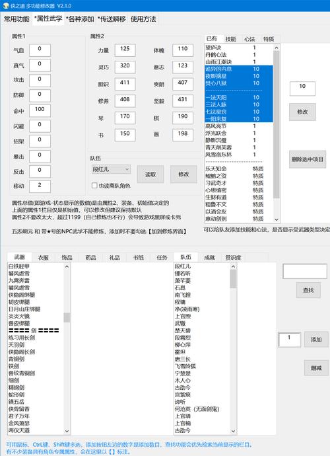Screen dimensions: 330x456
Task: Switch to the 常用功能 tab
Action: click(x=16, y=19)
